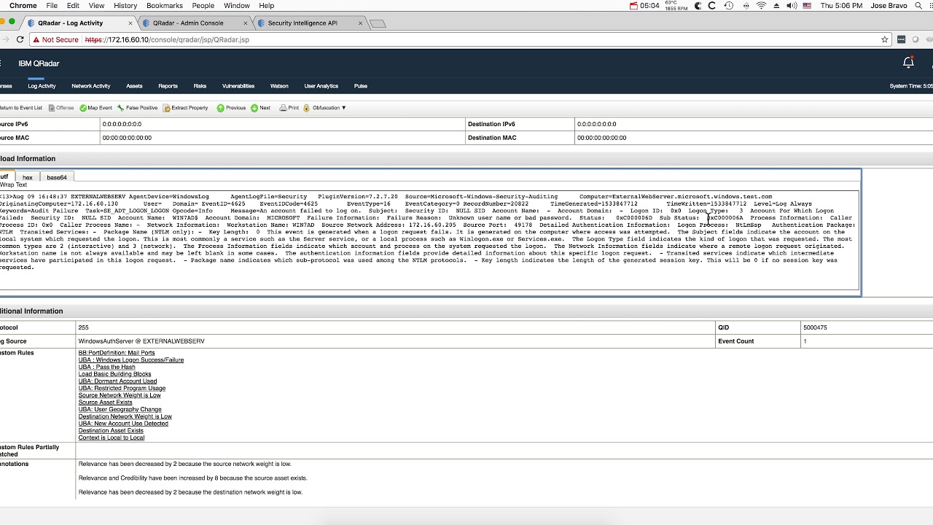Click the False Positive wrench icon
Viewport: 933px width, 525px height.
point(120,108)
